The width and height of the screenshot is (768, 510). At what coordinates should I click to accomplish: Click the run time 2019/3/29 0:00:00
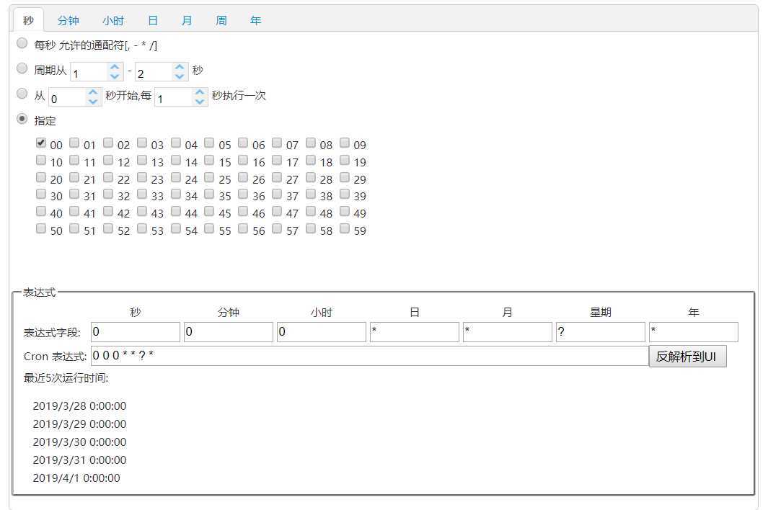pyautogui.click(x=79, y=424)
